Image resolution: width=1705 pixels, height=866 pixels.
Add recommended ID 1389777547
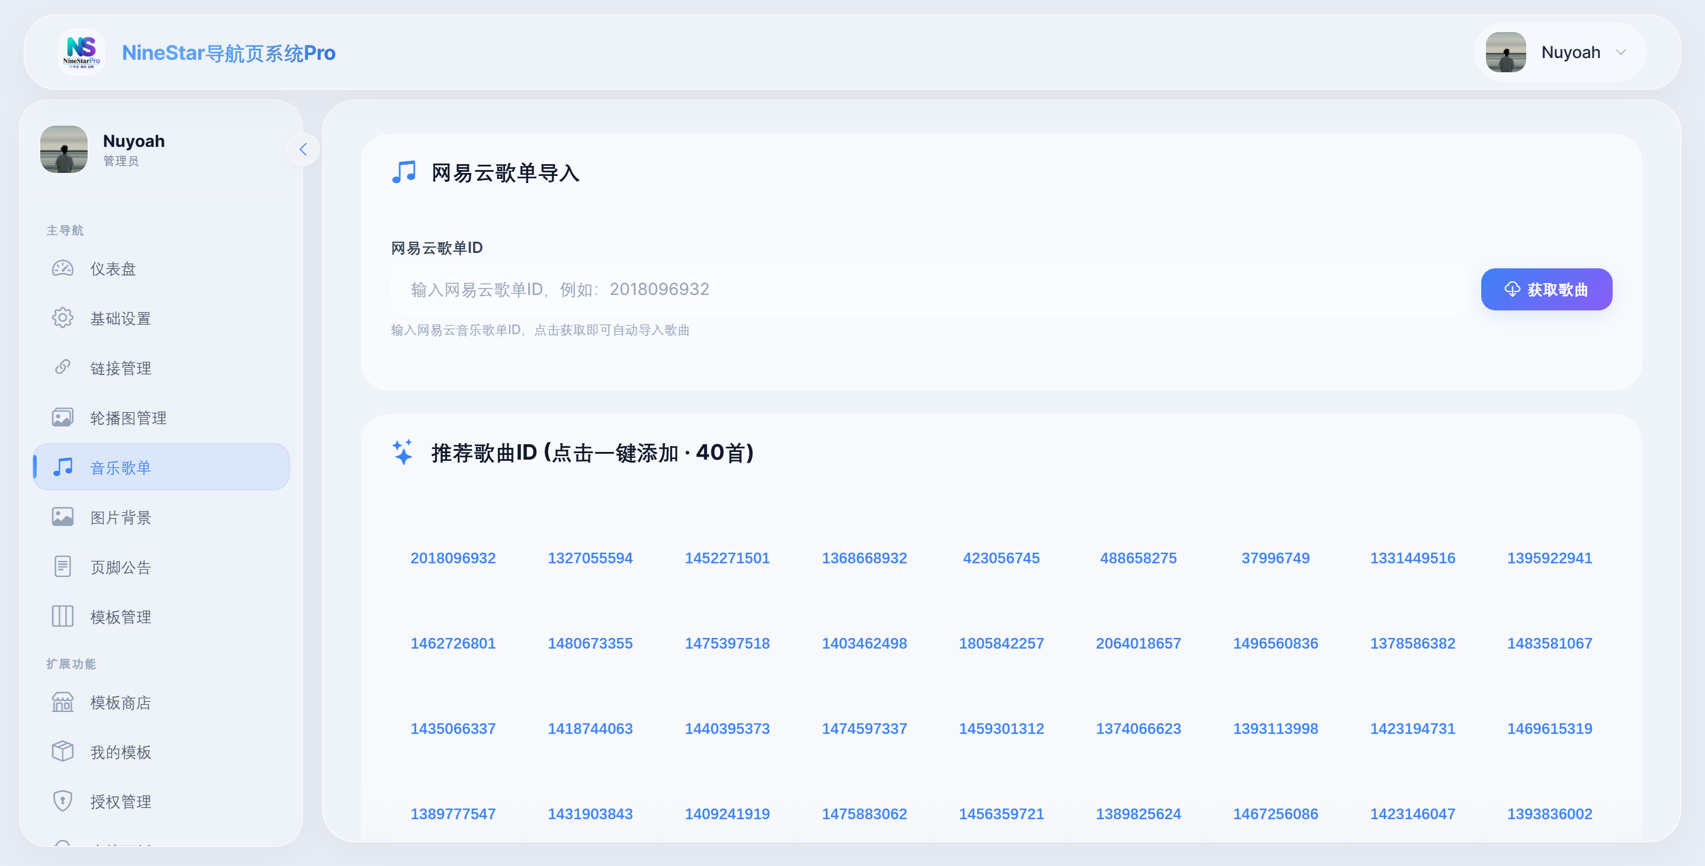point(453,814)
